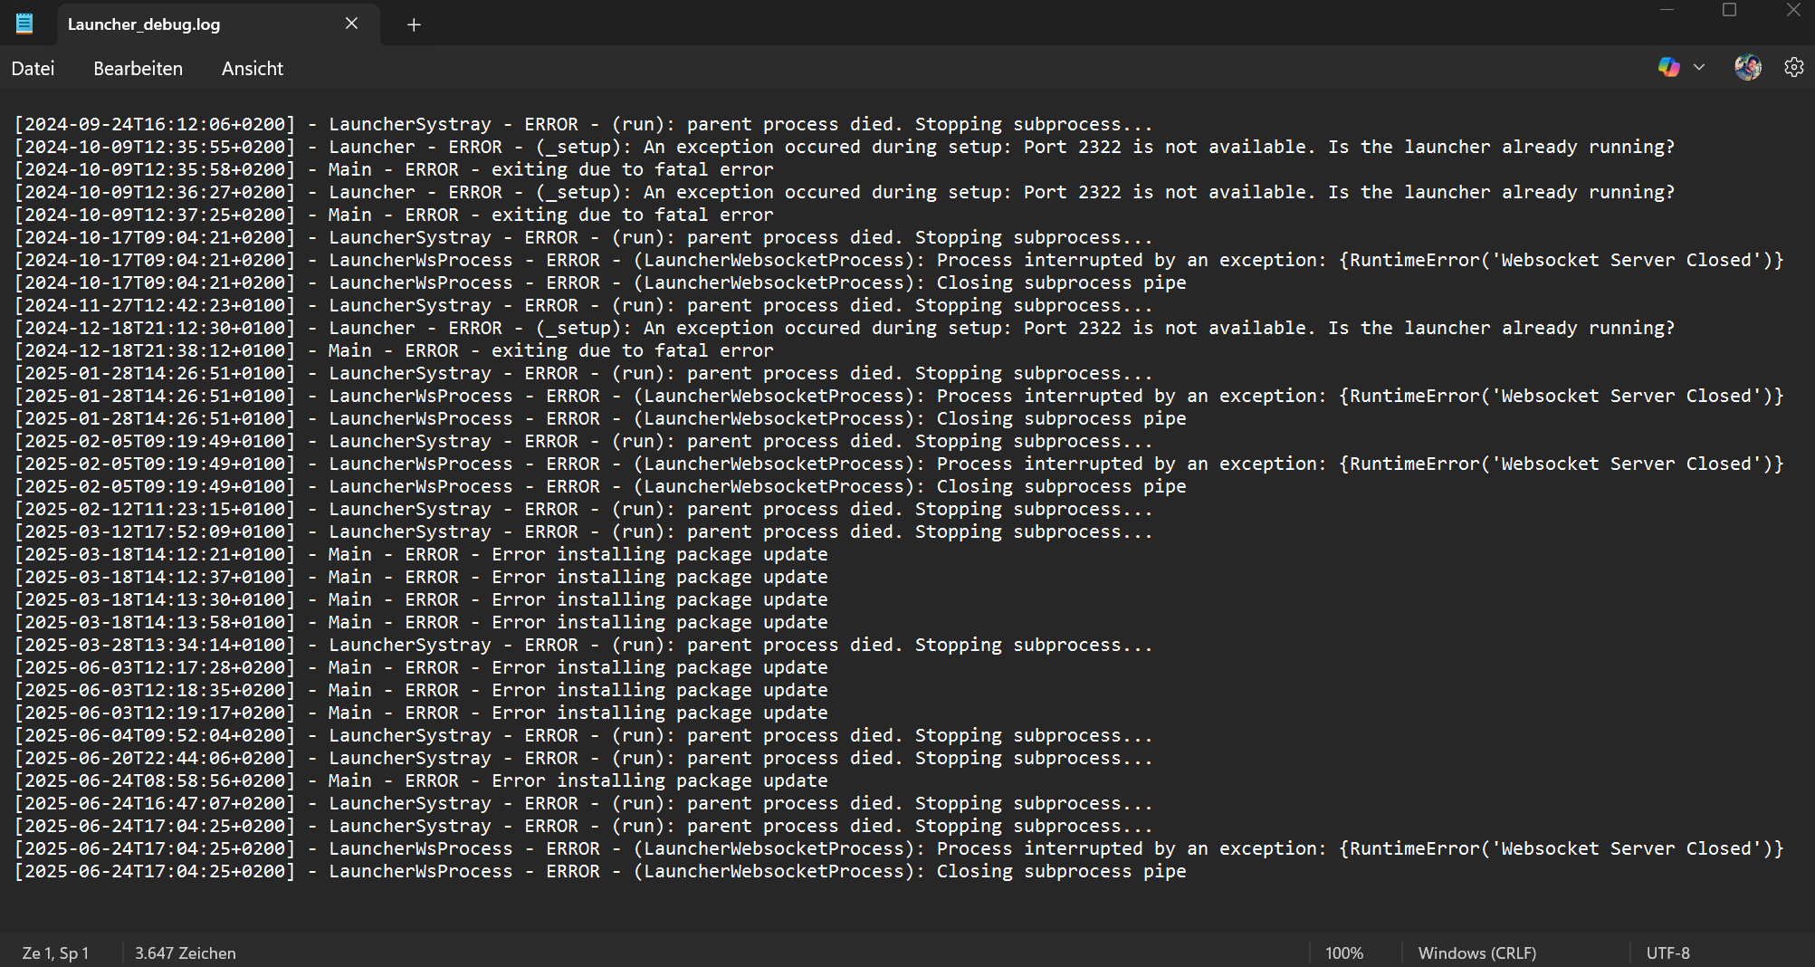This screenshot has width=1815, height=967.
Task: Open the Ansicht menu
Action: [x=252, y=69]
